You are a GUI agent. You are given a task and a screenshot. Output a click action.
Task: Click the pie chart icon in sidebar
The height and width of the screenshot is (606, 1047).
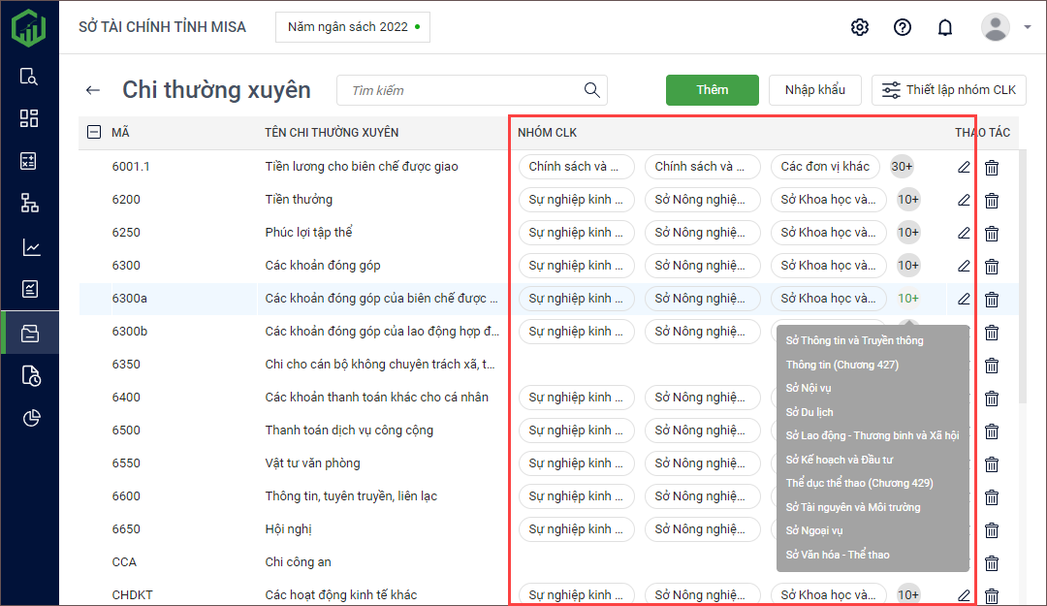coord(29,418)
